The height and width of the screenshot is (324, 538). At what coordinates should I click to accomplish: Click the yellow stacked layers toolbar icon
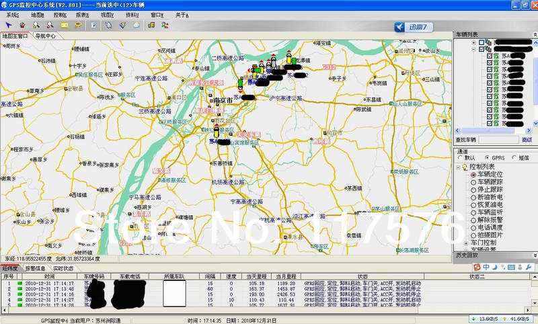(79, 25)
